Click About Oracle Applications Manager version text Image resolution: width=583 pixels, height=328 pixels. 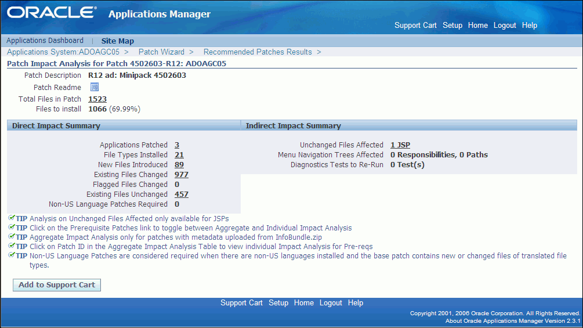(x=513, y=320)
